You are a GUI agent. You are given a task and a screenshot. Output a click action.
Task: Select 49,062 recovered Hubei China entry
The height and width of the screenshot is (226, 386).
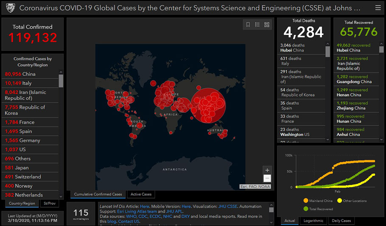(357, 48)
